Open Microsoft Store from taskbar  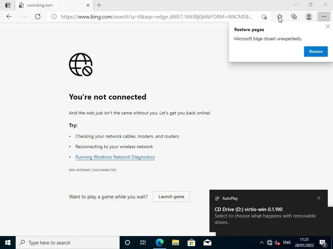(191, 243)
